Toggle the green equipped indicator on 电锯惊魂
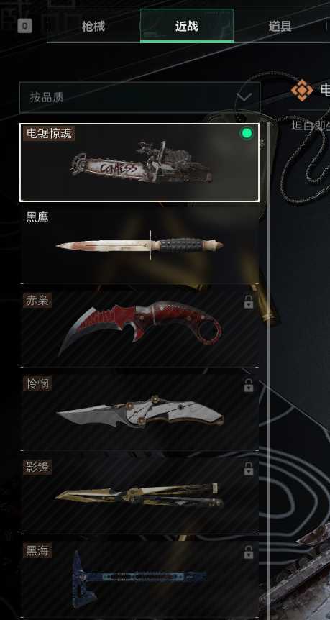 click(247, 134)
